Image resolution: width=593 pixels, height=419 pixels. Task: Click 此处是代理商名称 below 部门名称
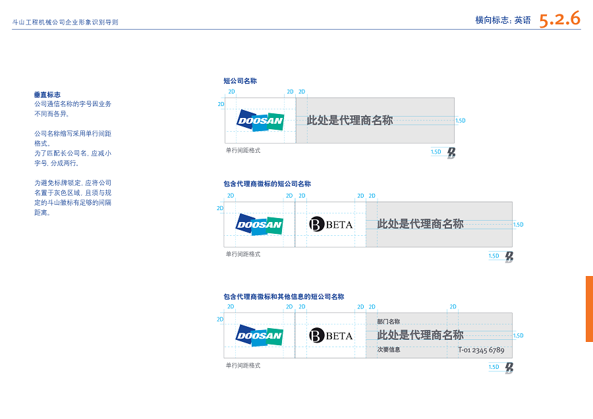[x=420, y=335]
